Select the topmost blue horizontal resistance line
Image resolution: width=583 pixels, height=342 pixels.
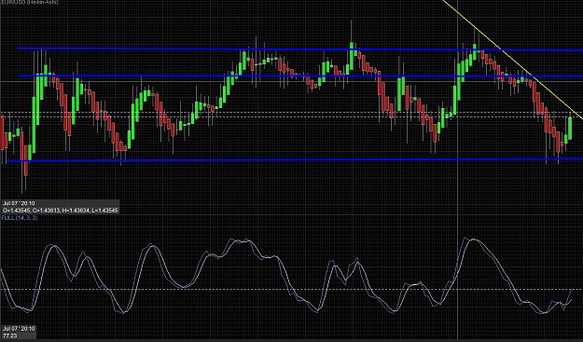tap(300, 49)
